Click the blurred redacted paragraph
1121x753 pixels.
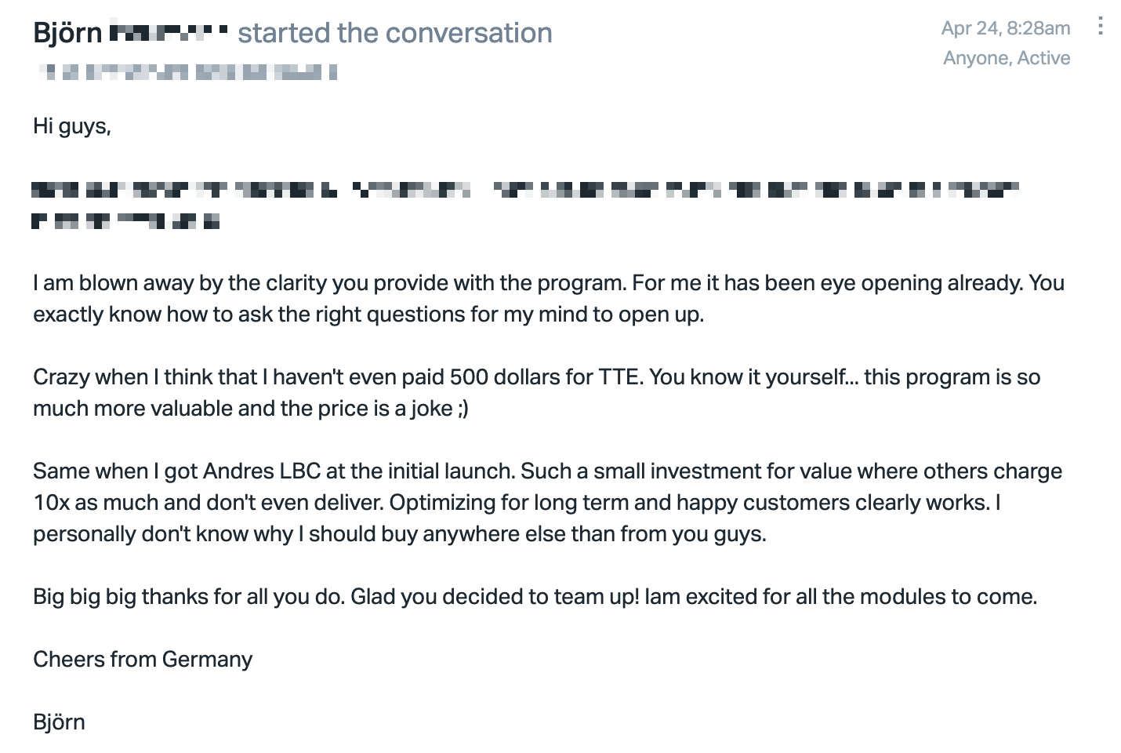(x=525, y=205)
